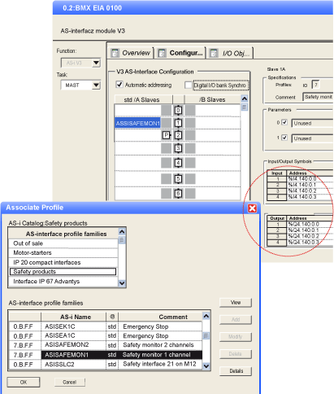Click slave address 0 connector icon
The height and width of the screenshot is (394, 334).
[178, 110]
